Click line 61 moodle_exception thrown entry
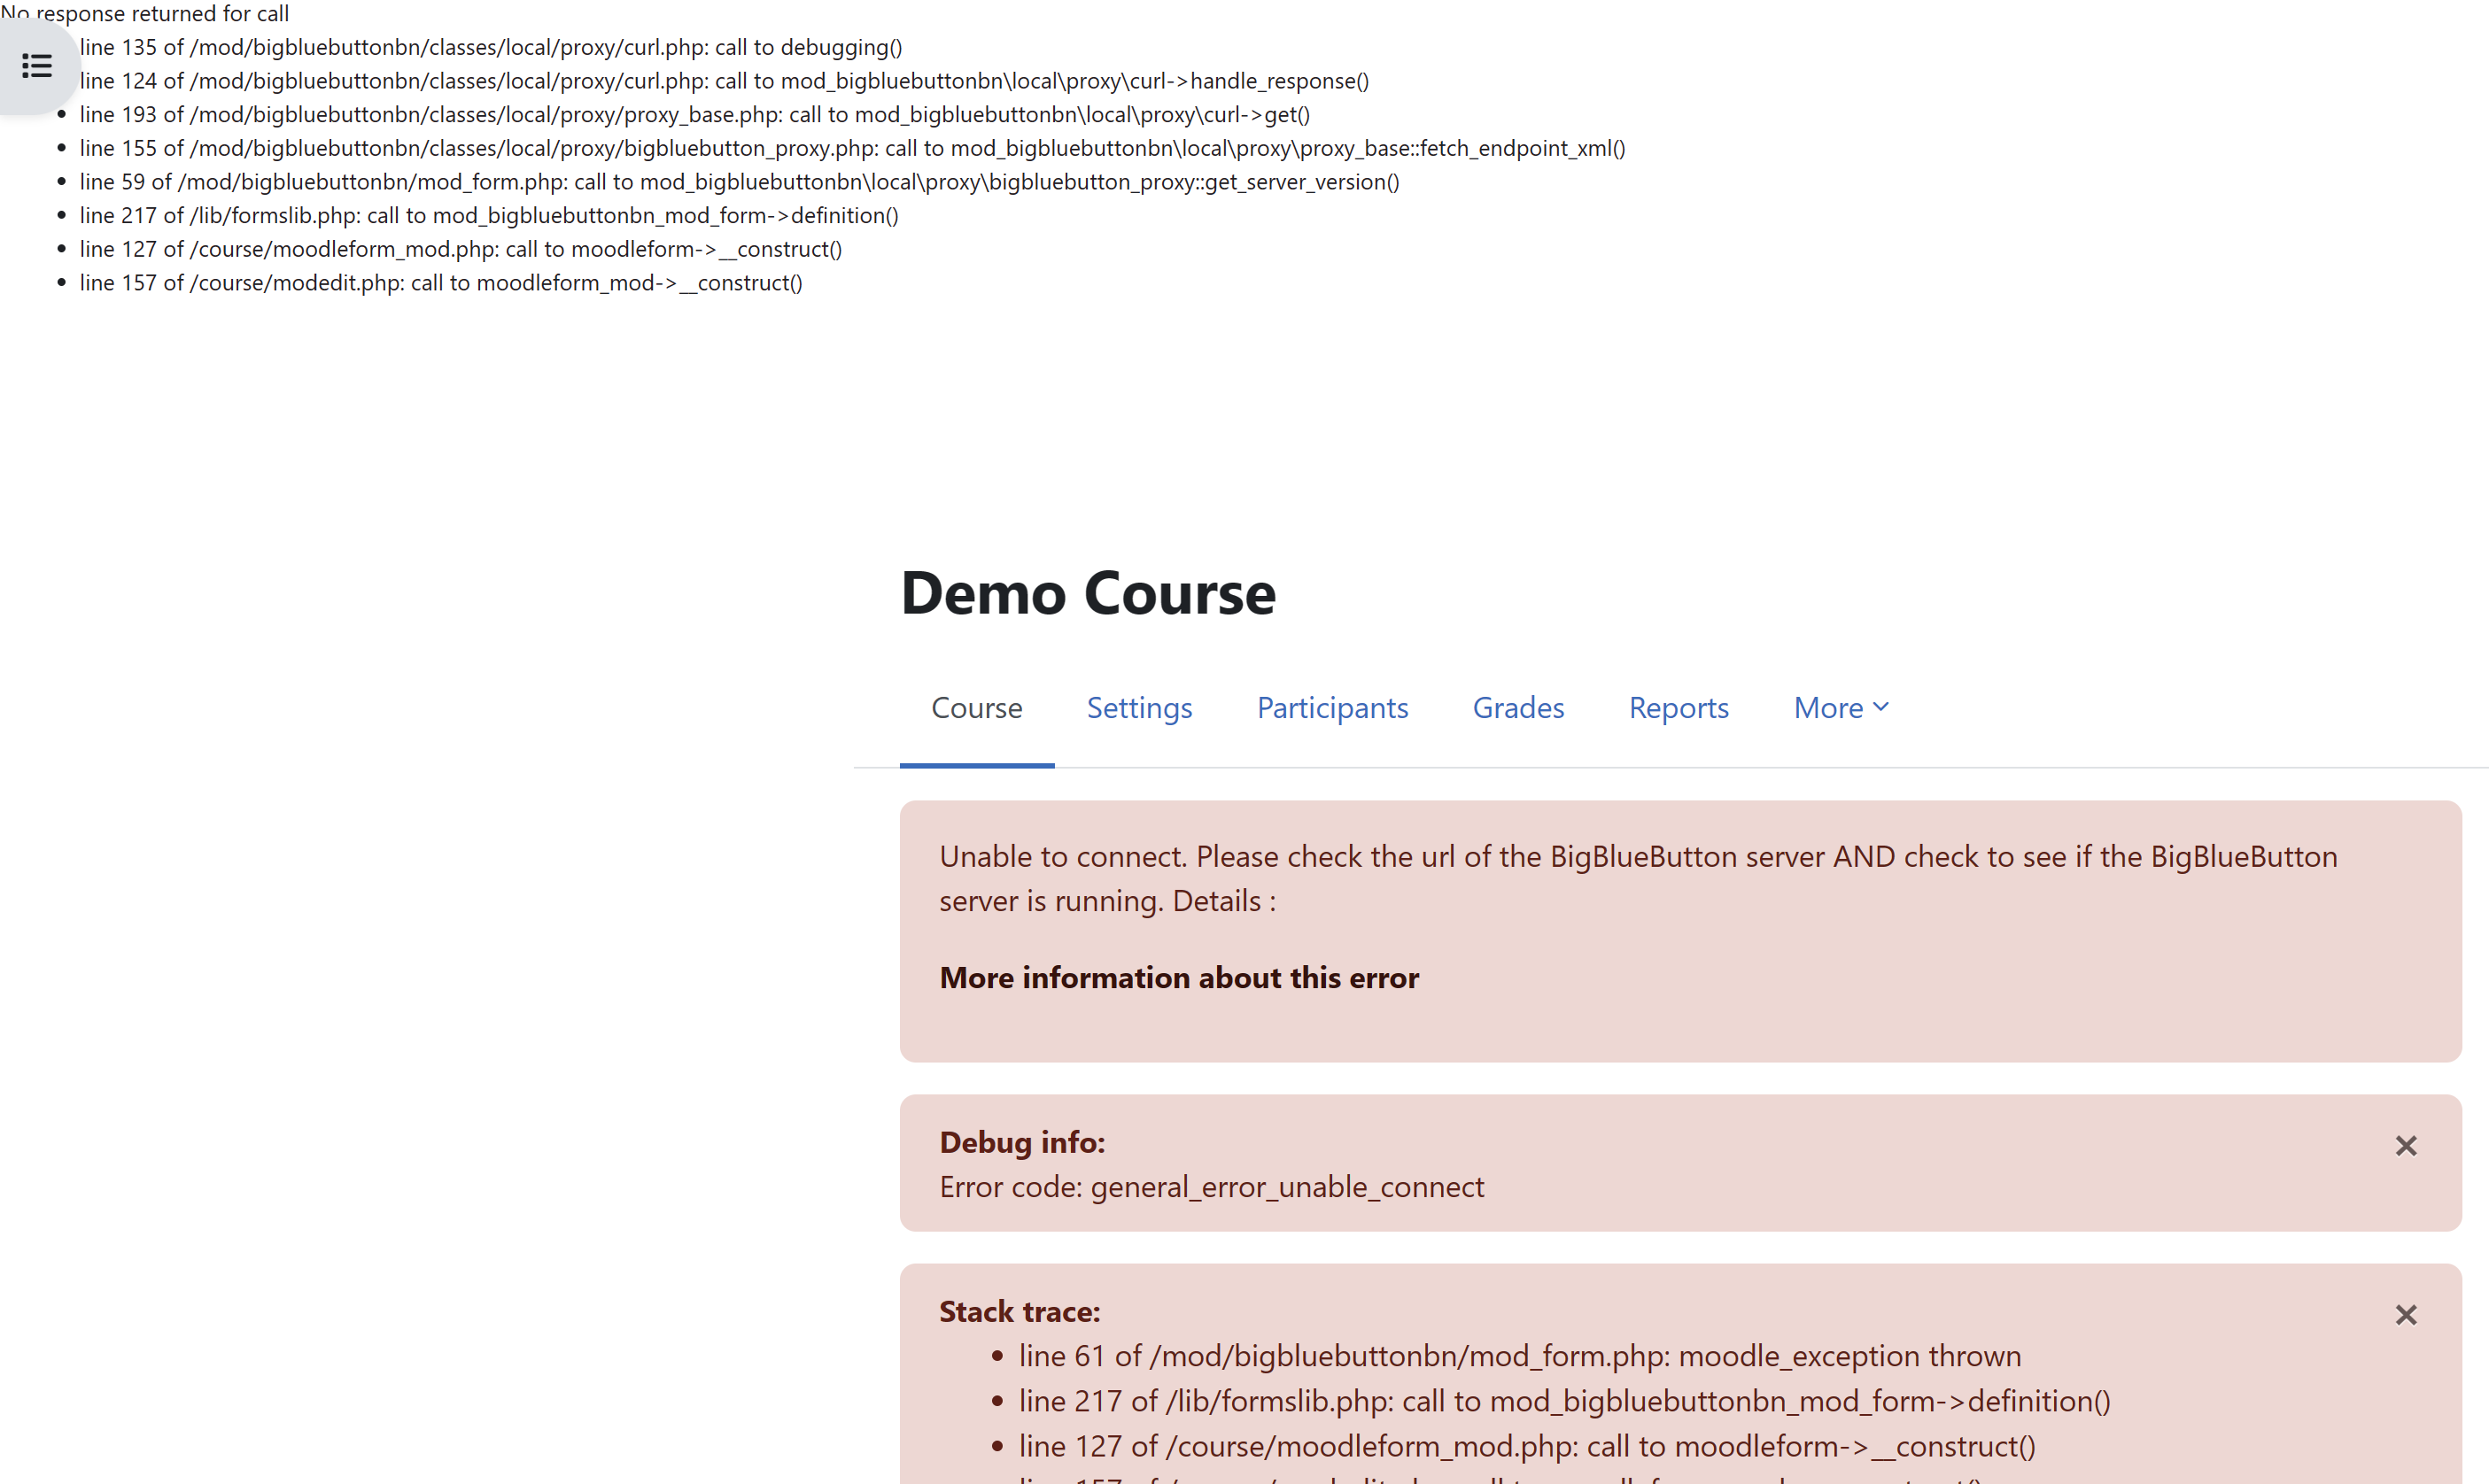Image resolution: width=2489 pixels, height=1484 pixels. pyautogui.click(x=1520, y=1356)
